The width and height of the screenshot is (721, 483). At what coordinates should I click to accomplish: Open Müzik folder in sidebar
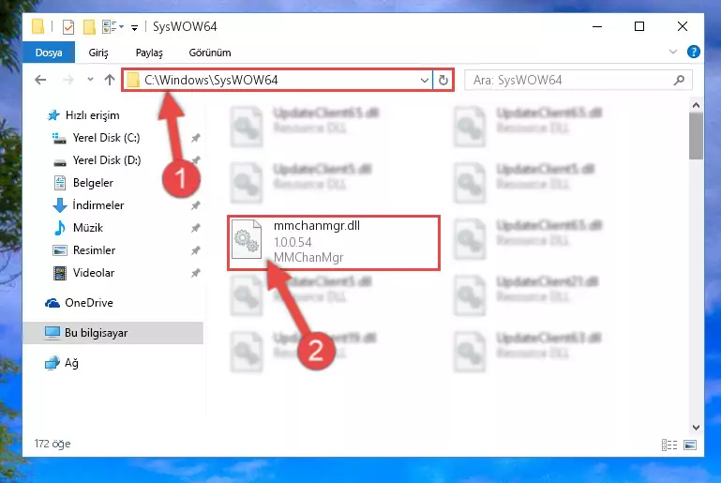point(78,228)
